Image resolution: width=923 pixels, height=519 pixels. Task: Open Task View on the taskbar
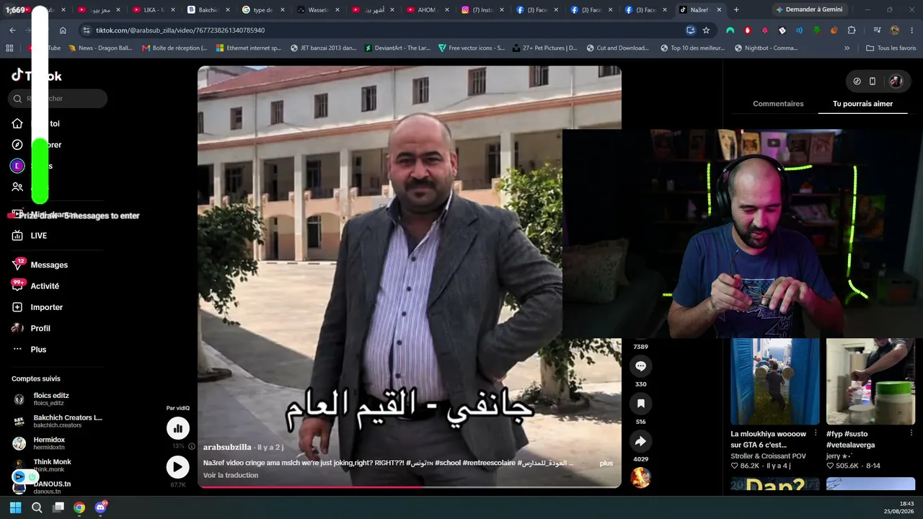pos(58,507)
